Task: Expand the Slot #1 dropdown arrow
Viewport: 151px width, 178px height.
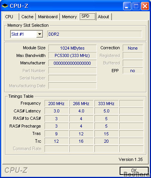Action: tap(39, 34)
